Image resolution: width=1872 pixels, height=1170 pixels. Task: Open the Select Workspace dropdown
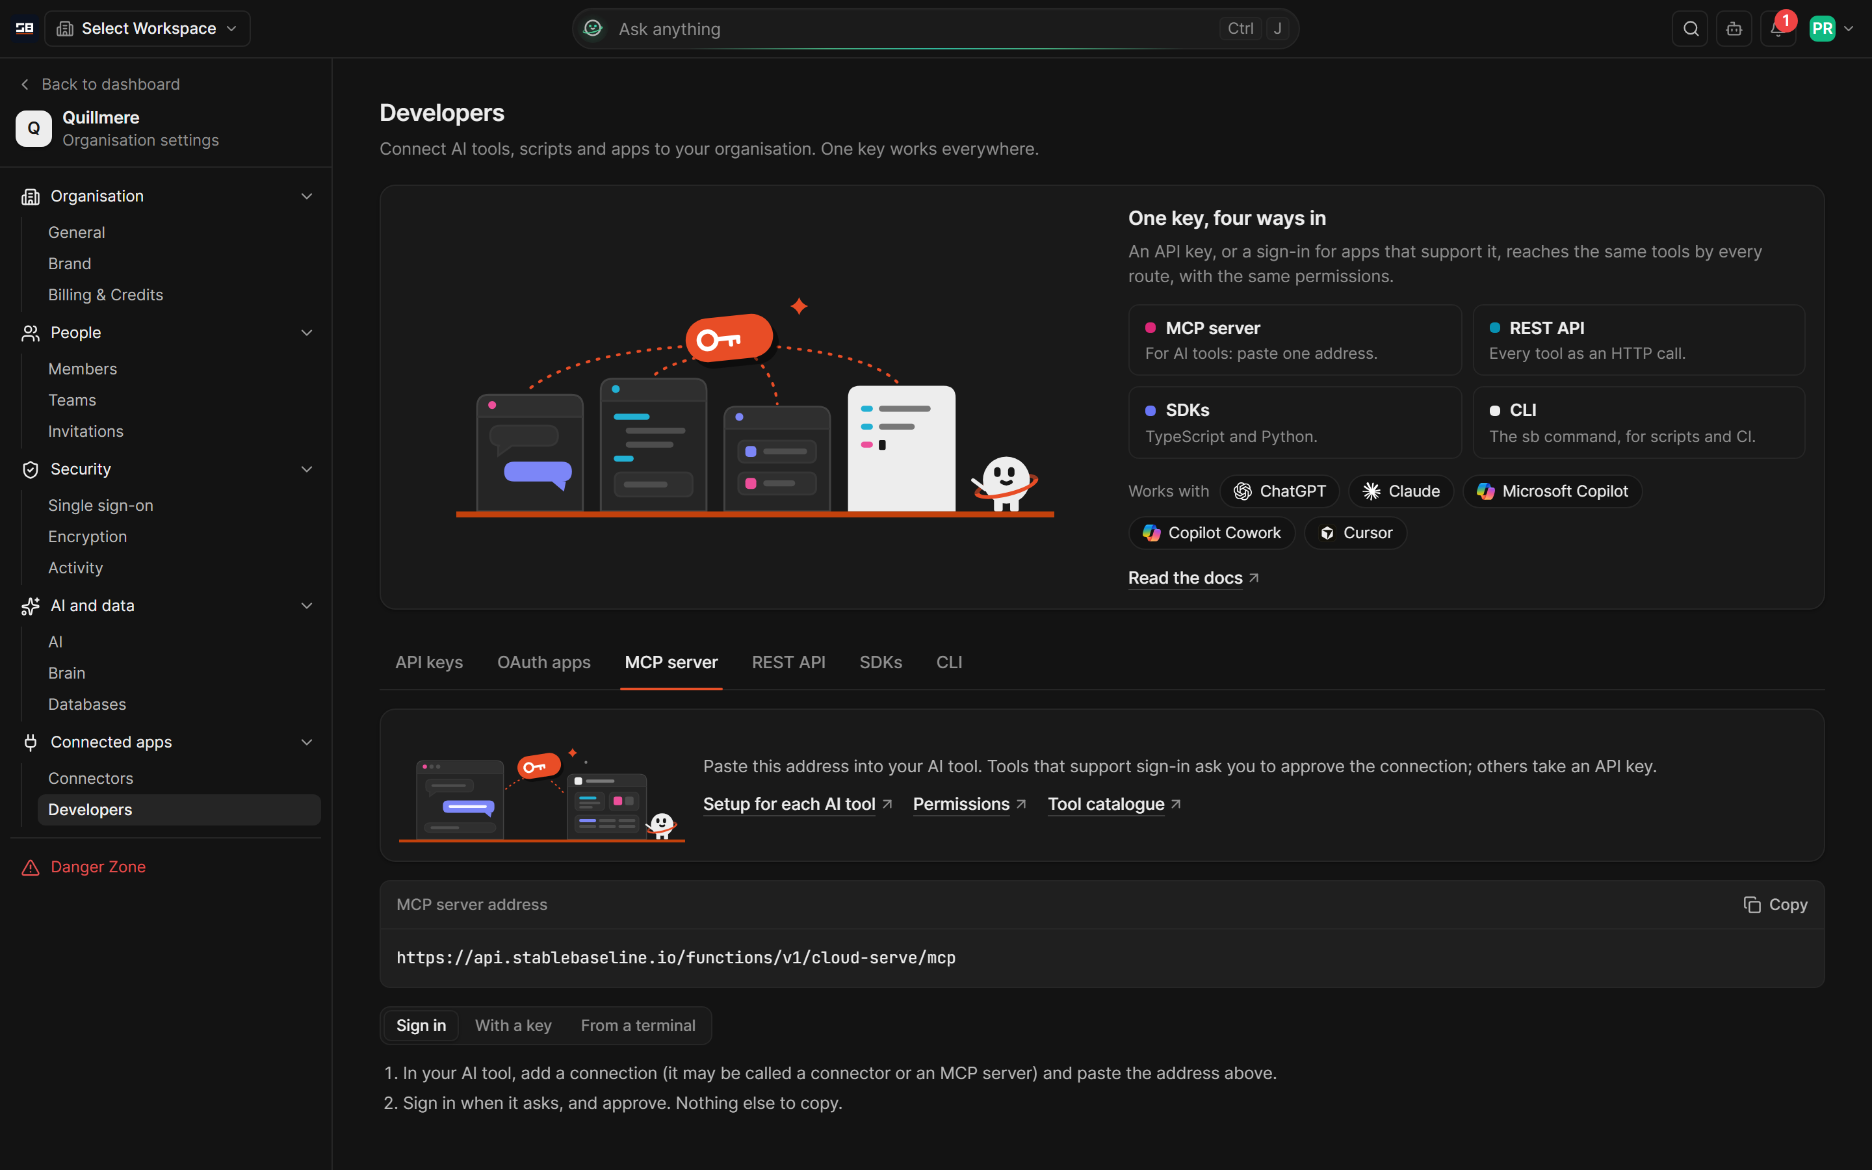tap(147, 29)
